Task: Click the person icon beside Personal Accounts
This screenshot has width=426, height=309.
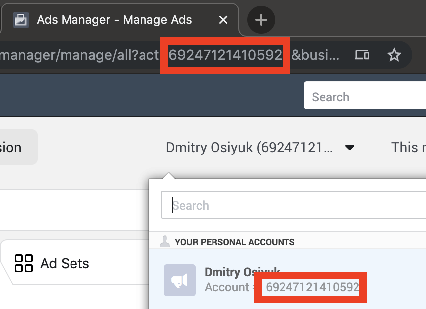Action: pyautogui.click(x=165, y=241)
